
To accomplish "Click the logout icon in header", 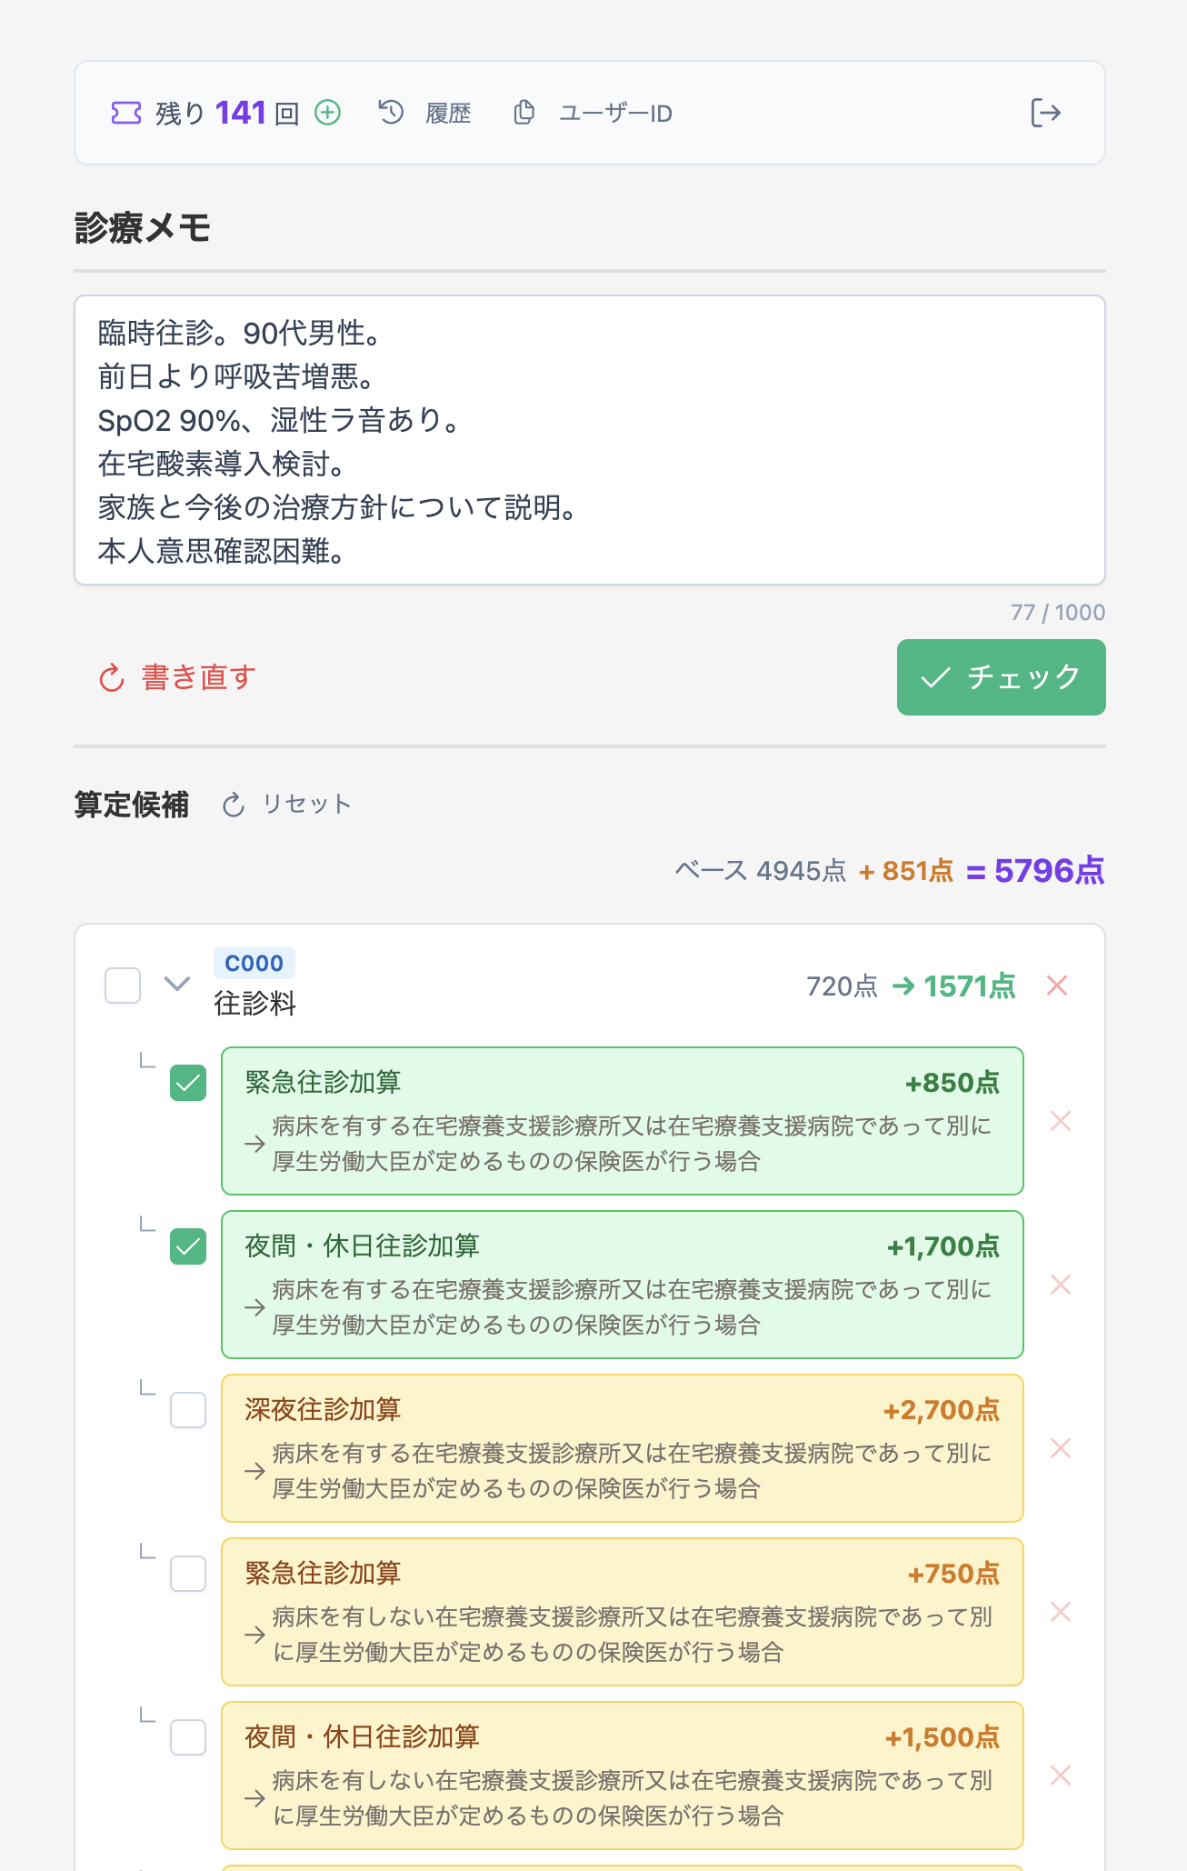I will 1045,113.
